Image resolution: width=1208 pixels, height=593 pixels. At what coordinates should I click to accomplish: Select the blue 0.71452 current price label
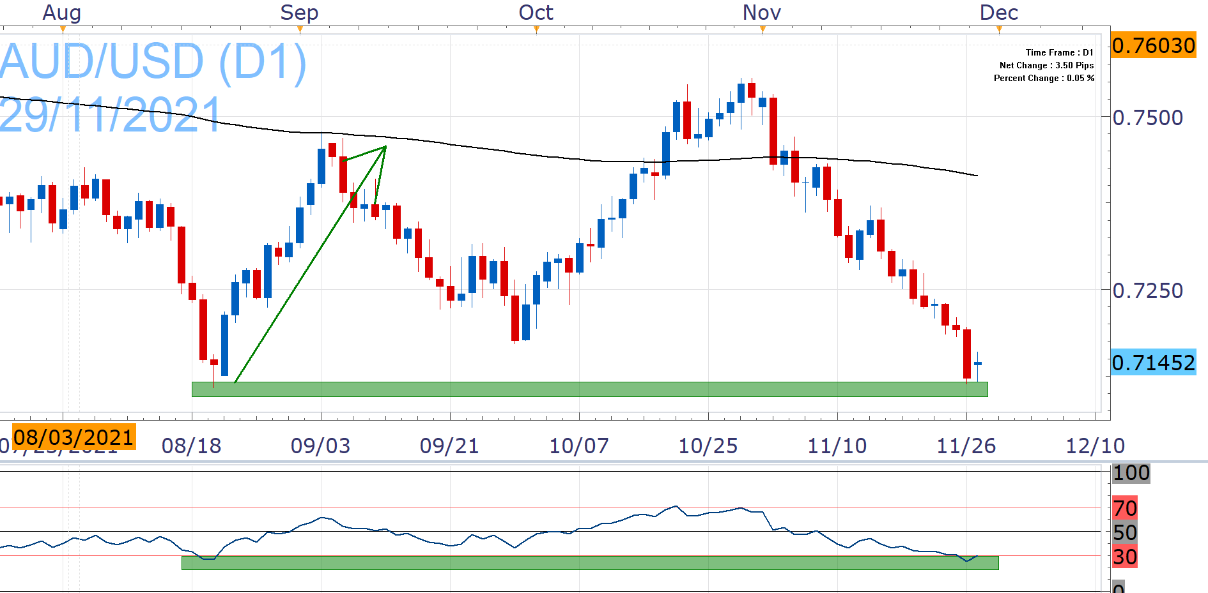pos(1153,363)
